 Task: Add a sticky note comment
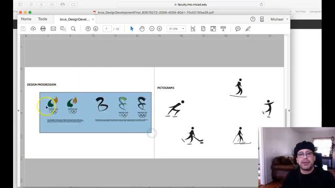238,29
